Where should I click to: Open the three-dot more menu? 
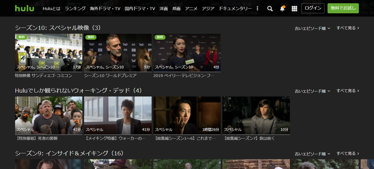[x=257, y=8]
